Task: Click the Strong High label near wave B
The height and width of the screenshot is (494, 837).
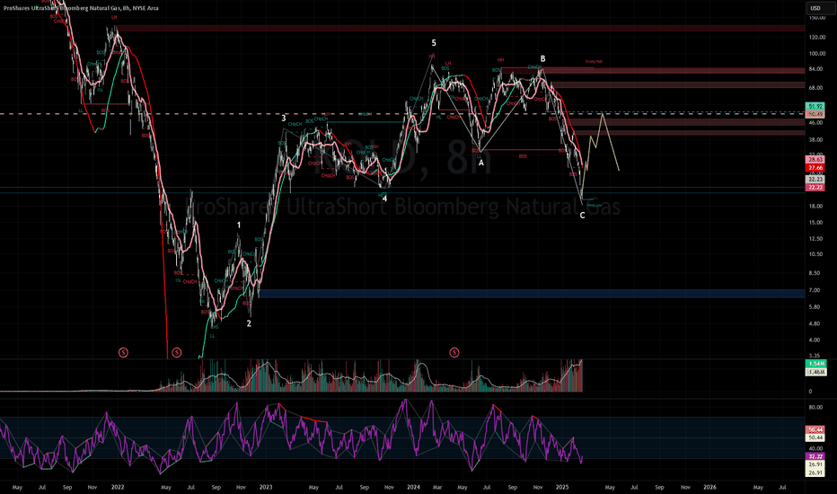Action: pos(594,61)
